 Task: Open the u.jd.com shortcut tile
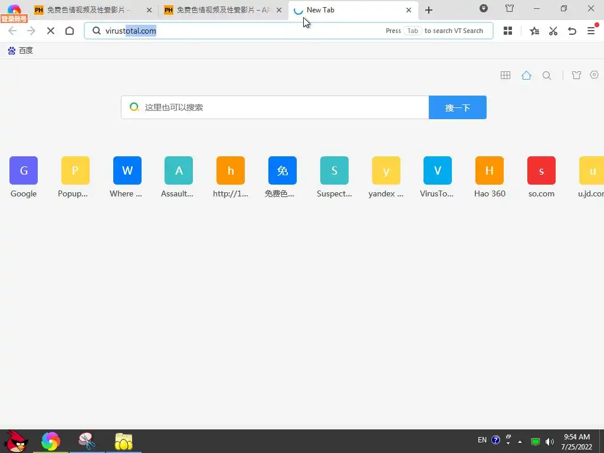click(591, 177)
